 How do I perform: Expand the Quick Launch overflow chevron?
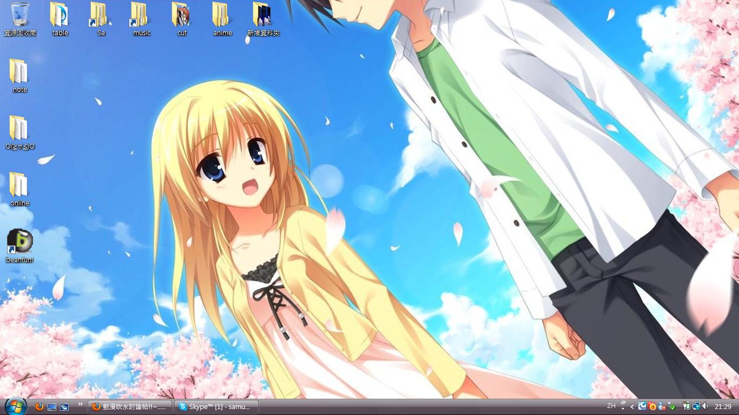tap(81, 404)
